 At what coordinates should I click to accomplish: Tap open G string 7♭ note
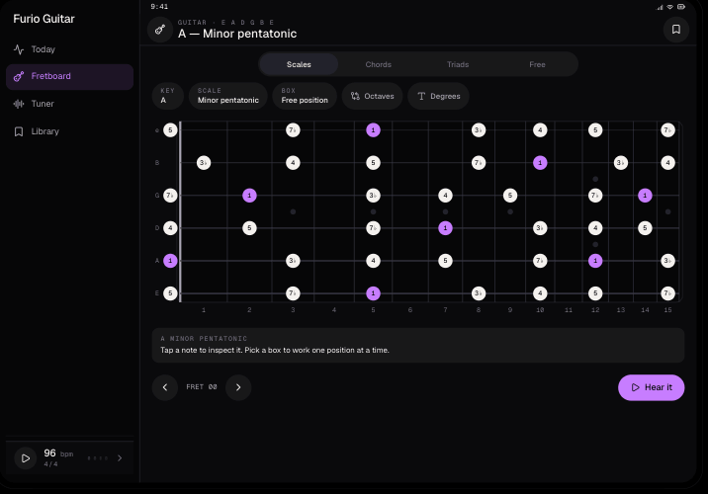click(170, 196)
